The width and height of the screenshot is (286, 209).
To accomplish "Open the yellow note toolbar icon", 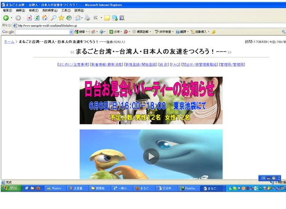I will 107,18.
